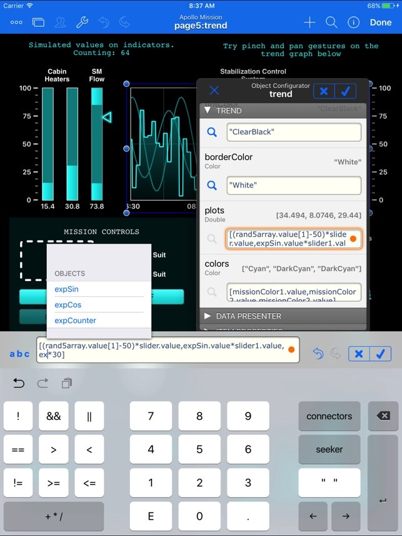The width and height of the screenshot is (402, 536).
Task: Move cursor left with arrow key
Action: 313,516
